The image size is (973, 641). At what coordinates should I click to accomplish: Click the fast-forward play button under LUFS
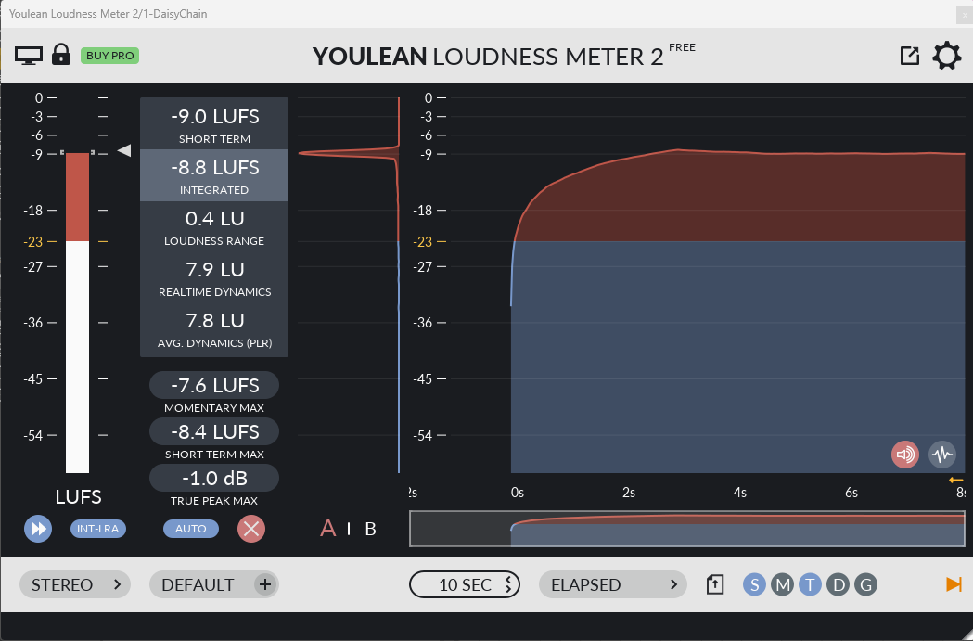pos(38,529)
